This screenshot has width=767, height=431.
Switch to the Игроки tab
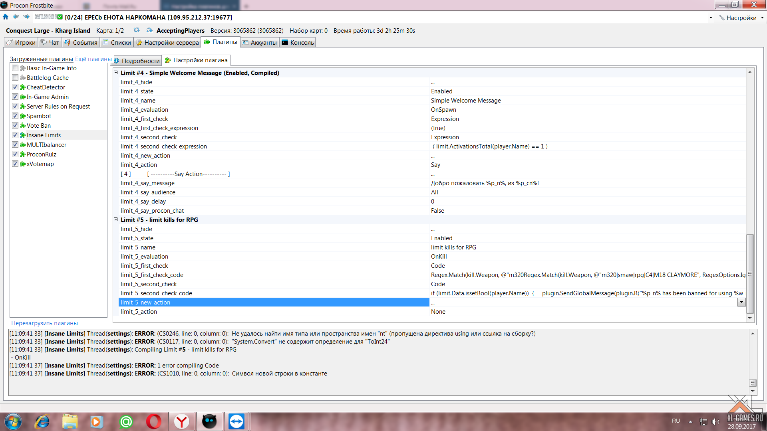tap(21, 42)
